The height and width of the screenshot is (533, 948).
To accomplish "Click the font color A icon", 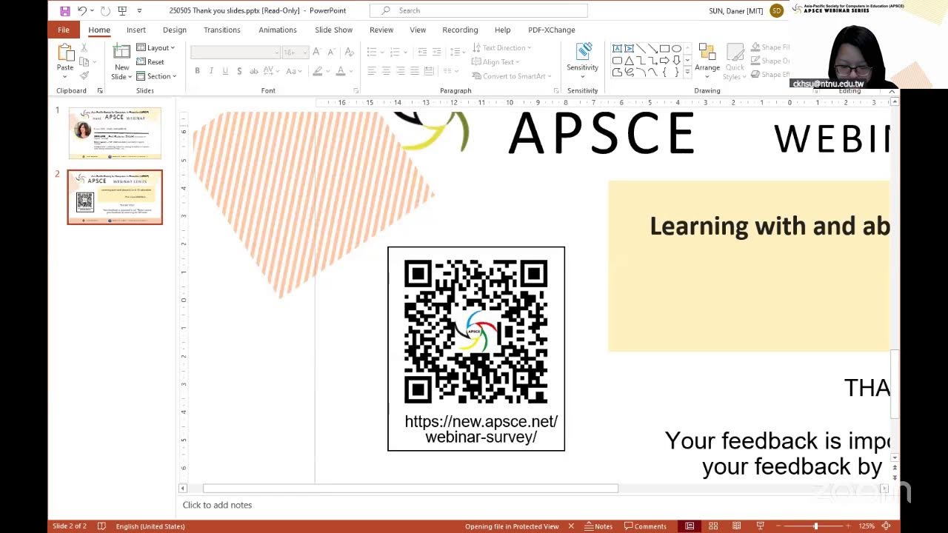I will (340, 71).
